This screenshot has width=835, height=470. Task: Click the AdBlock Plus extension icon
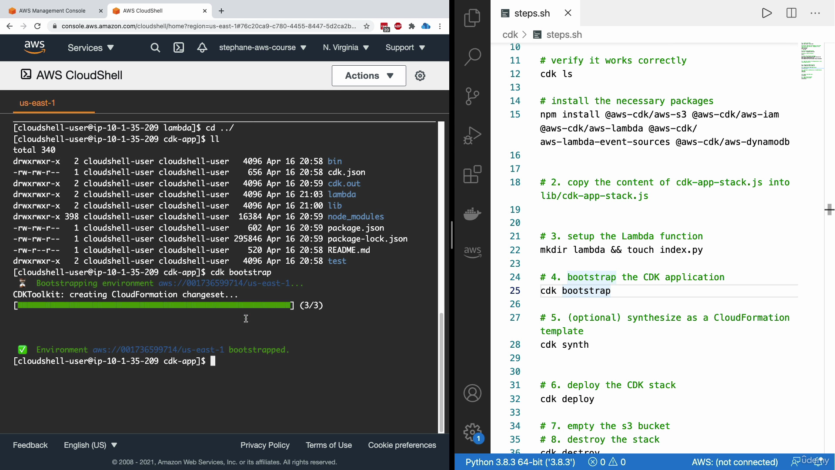(398, 26)
